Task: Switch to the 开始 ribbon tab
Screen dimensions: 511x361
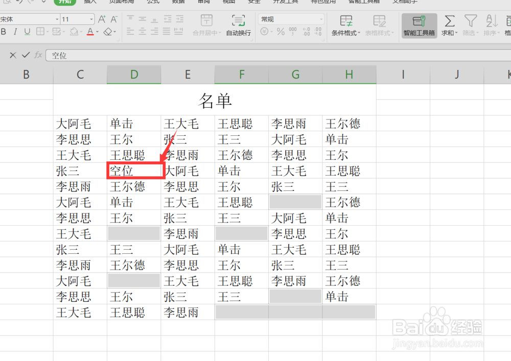Action: click(x=65, y=2)
